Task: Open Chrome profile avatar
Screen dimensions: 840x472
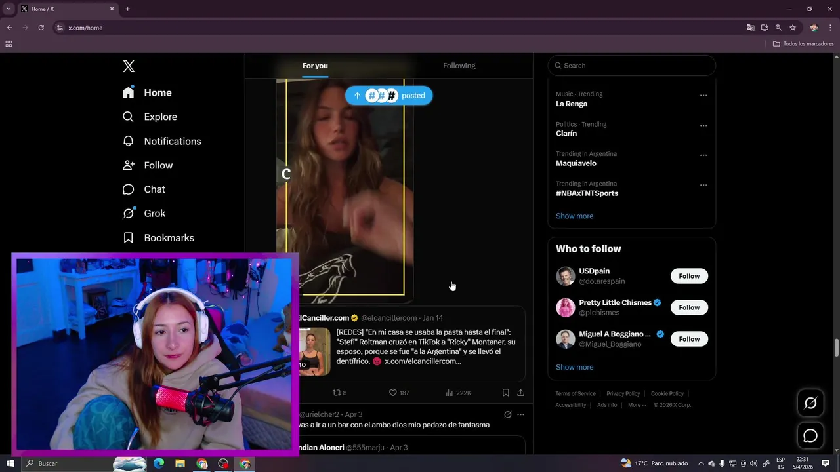Action: [x=814, y=28]
